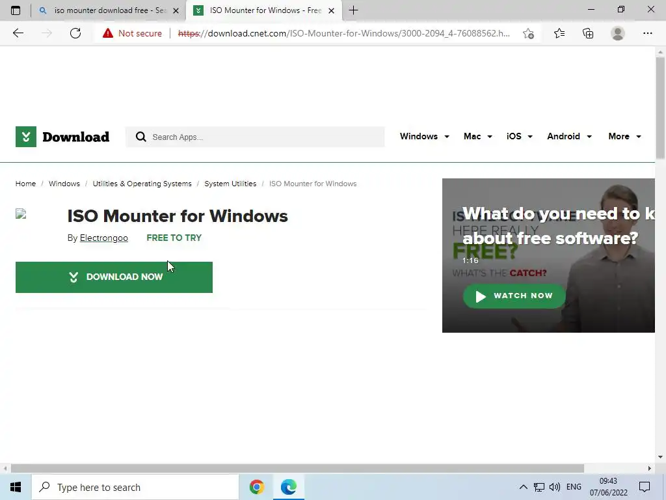The image size is (666, 500).
Task: Open System Utilities breadcrumb
Action: pyautogui.click(x=230, y=184)
